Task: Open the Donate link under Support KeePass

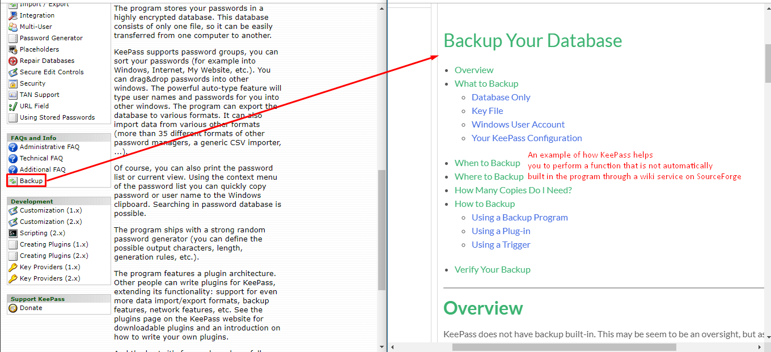Action: [31, 308]
